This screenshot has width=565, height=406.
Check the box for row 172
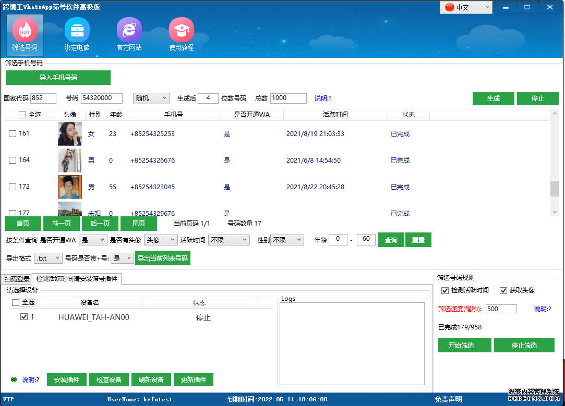13,187
